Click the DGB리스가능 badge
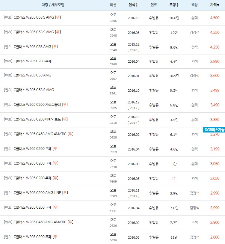Image resolution: width=225 pixels, height=244 pixels. [x=214, y=130]
